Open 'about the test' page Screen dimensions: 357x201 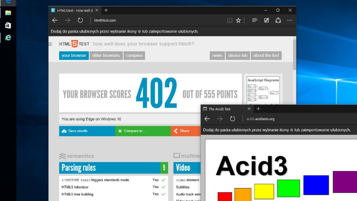pyautogui.click(x=266, y=56)
